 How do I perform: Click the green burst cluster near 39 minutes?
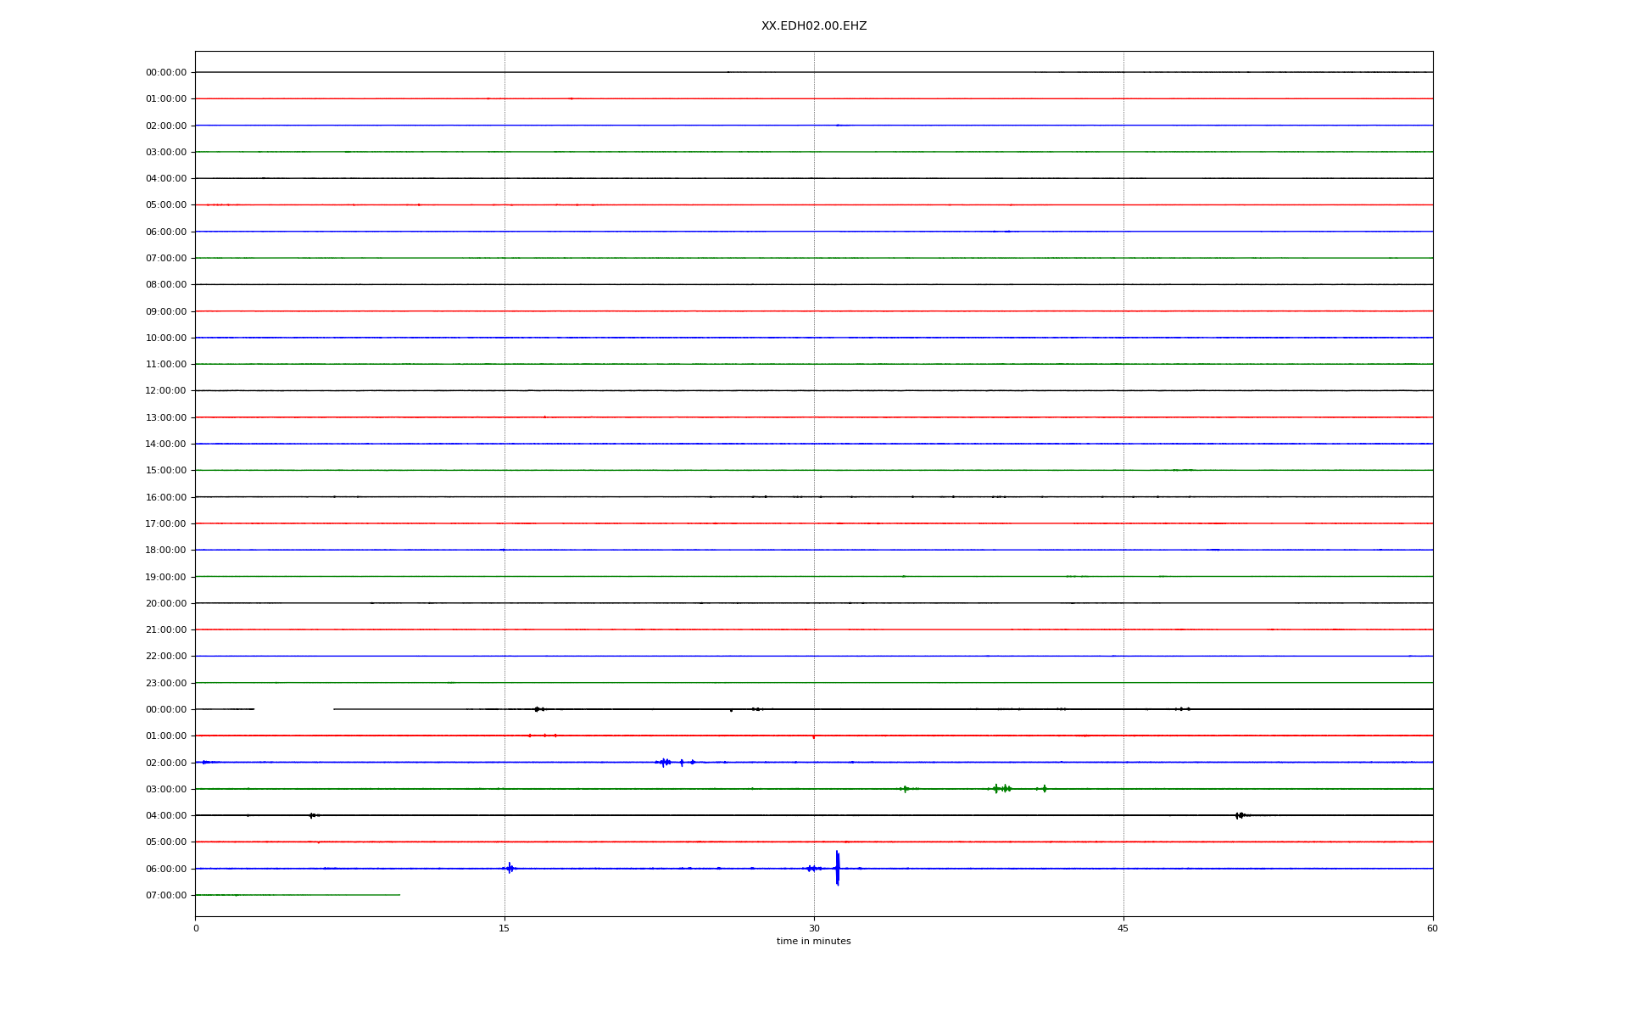click(1002, 789)
